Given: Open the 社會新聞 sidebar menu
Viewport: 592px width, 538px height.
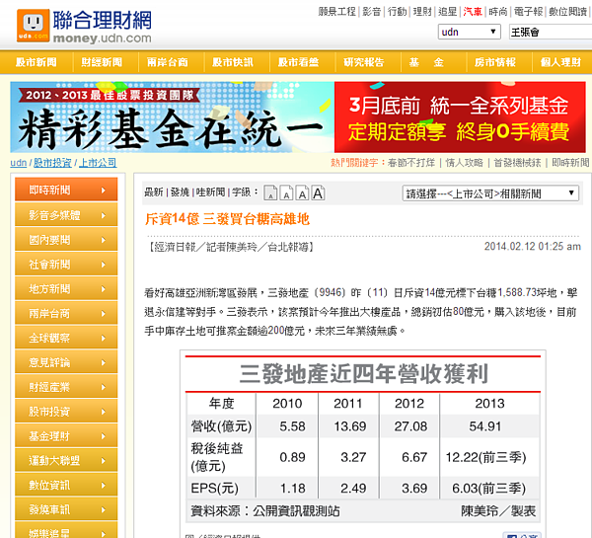Looking at the screenshot, I should tap(66, 264).
